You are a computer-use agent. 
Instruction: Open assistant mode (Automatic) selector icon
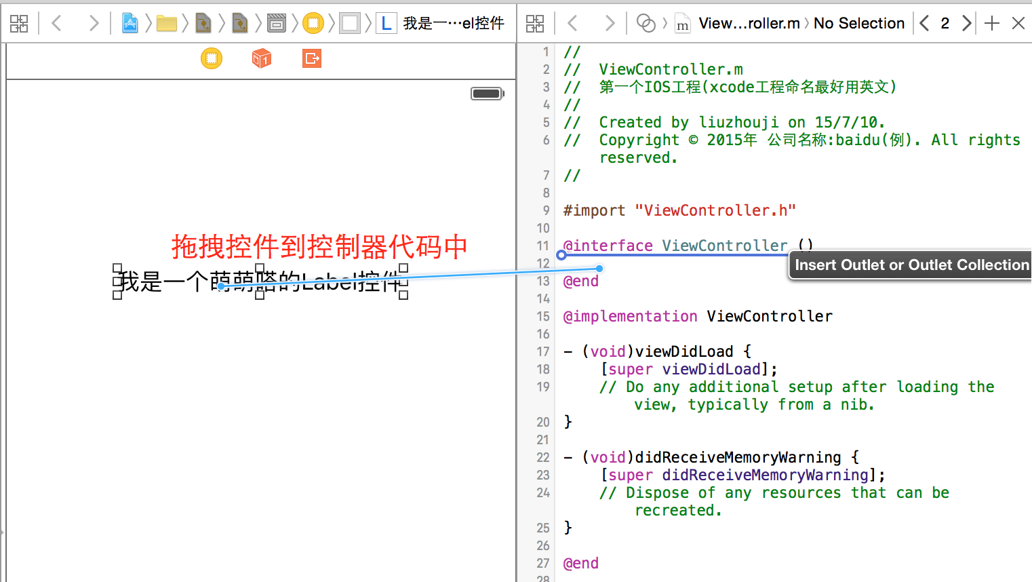coord(646,24)
